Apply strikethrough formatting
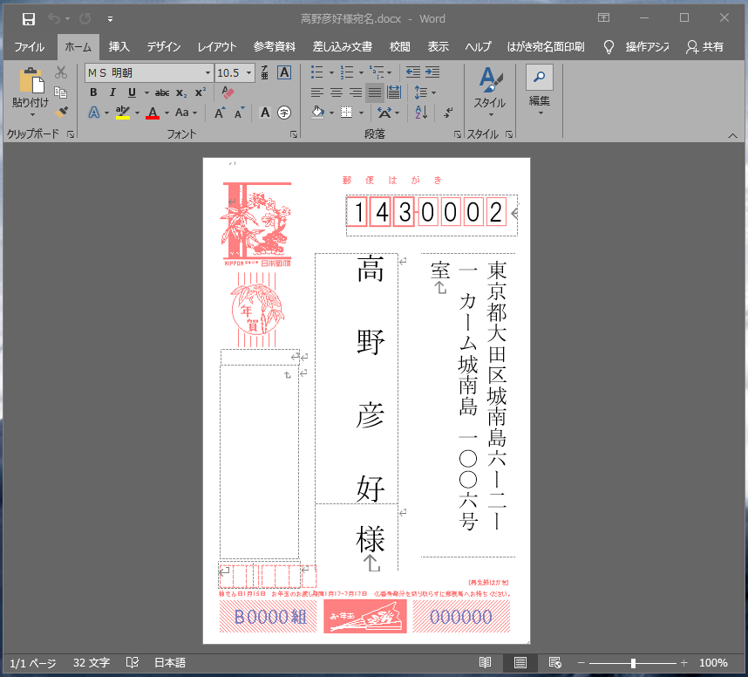Viewport: 748px width, 677px height. [162, 92]
